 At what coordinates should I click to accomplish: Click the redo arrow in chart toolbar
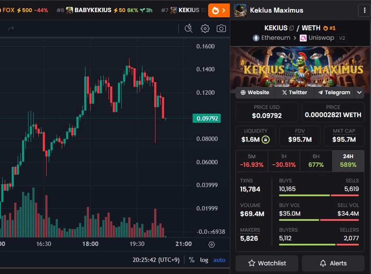coord(11,29)
